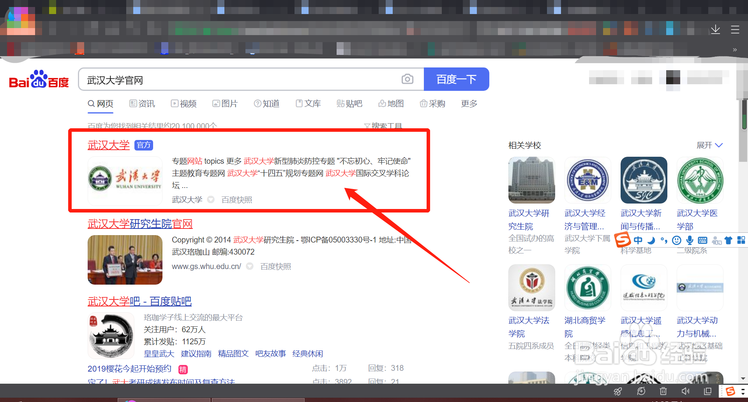Open the 2019樱花今起开始预约 post
Screen dimensions: 748x402
(x=129, y=369)
